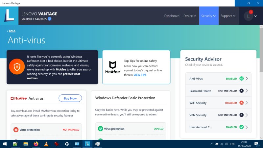Screen dimensions: 263x148
Task: Open the notepad-style app next to Start
Action: pyautogui.click(x=15, y=144)
